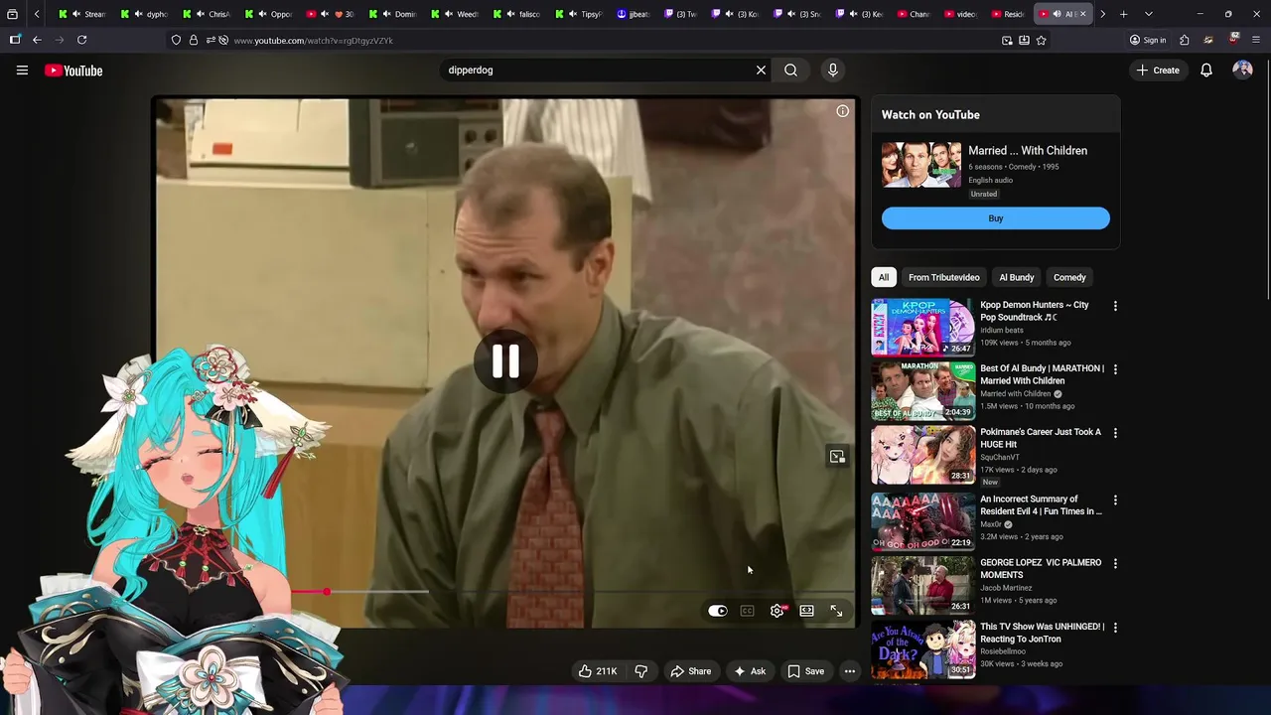1271x715 pixels.
Task: Clear the dipperdog search text
Action: coord(761,71)
